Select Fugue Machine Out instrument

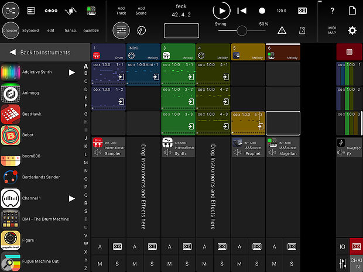(x=42, y=261)
